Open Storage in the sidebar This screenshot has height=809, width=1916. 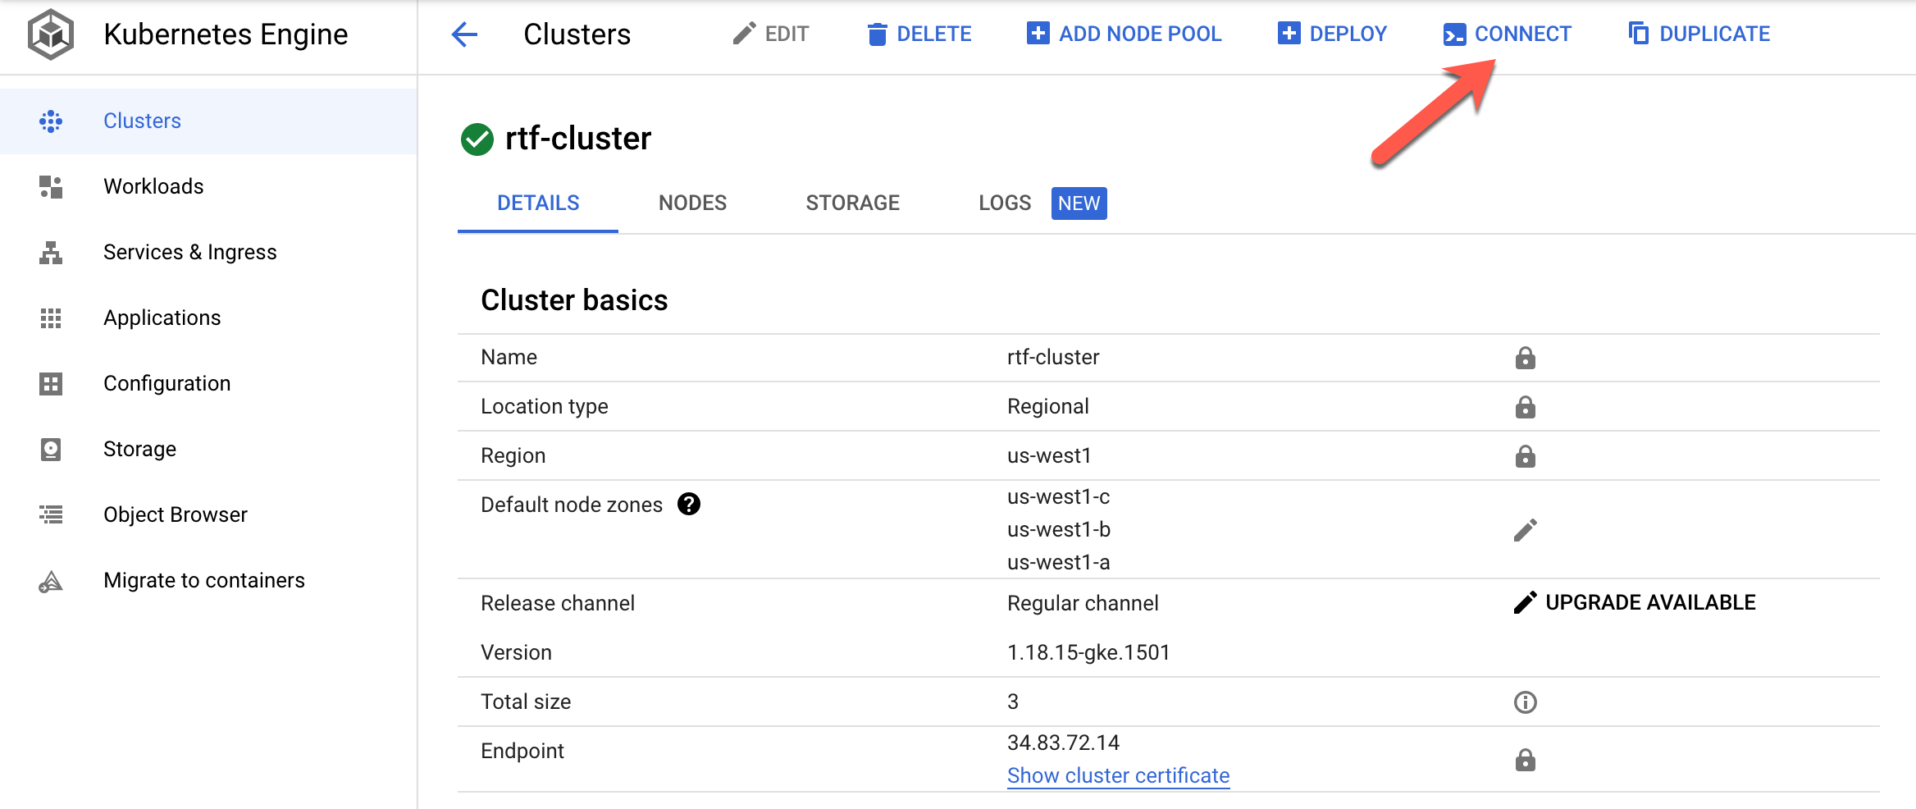pyautogui.click(x=208, y=450)
